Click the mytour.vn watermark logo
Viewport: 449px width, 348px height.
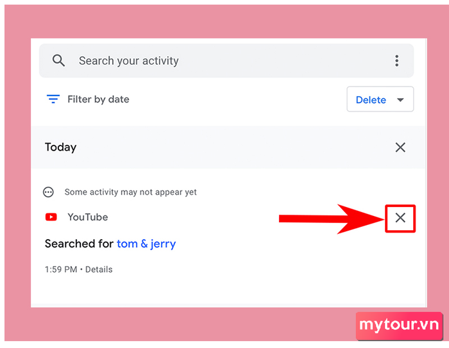click(399, 326)
